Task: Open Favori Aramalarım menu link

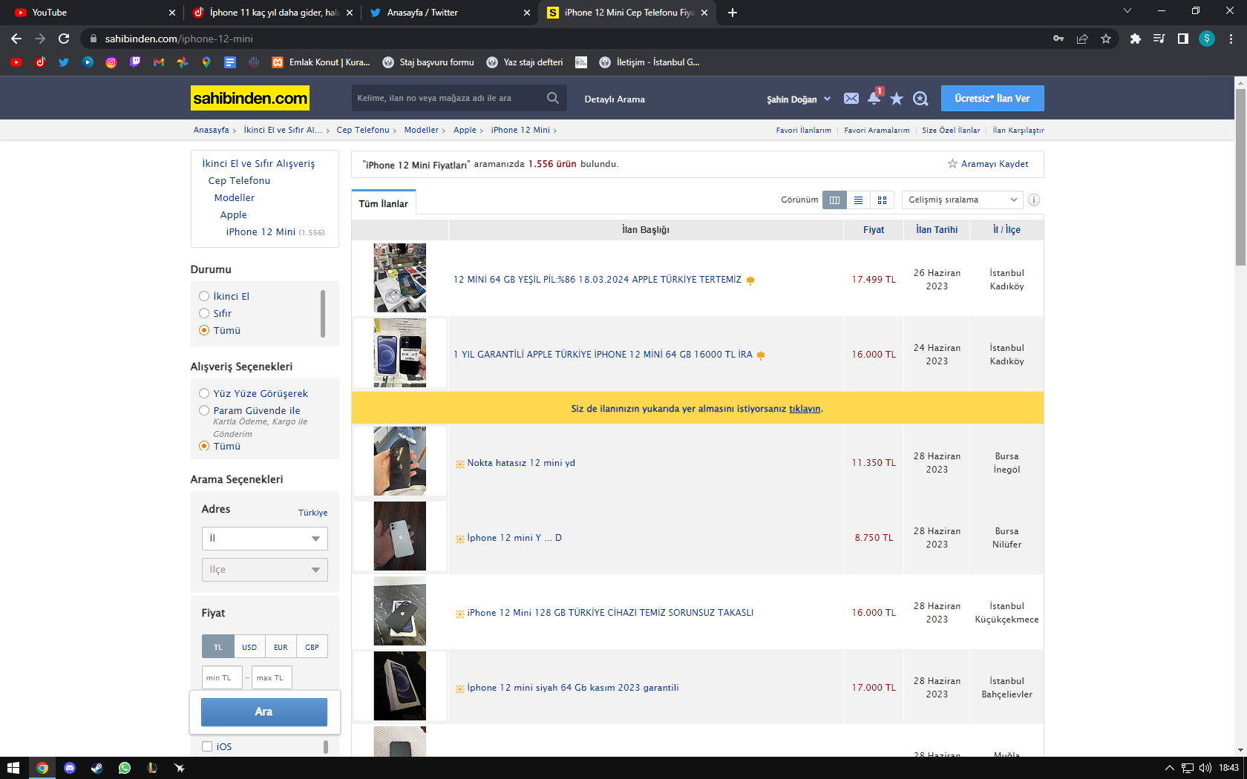Action: [x=877, y=131]
